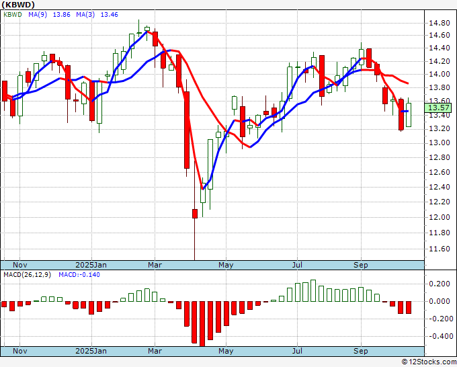457x367 pixels.
Task: Select the "14.60" price axis label
Action: 440,35
